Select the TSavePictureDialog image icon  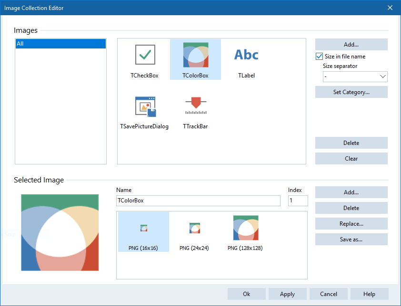pyautogui.click(x=145, y=106)
